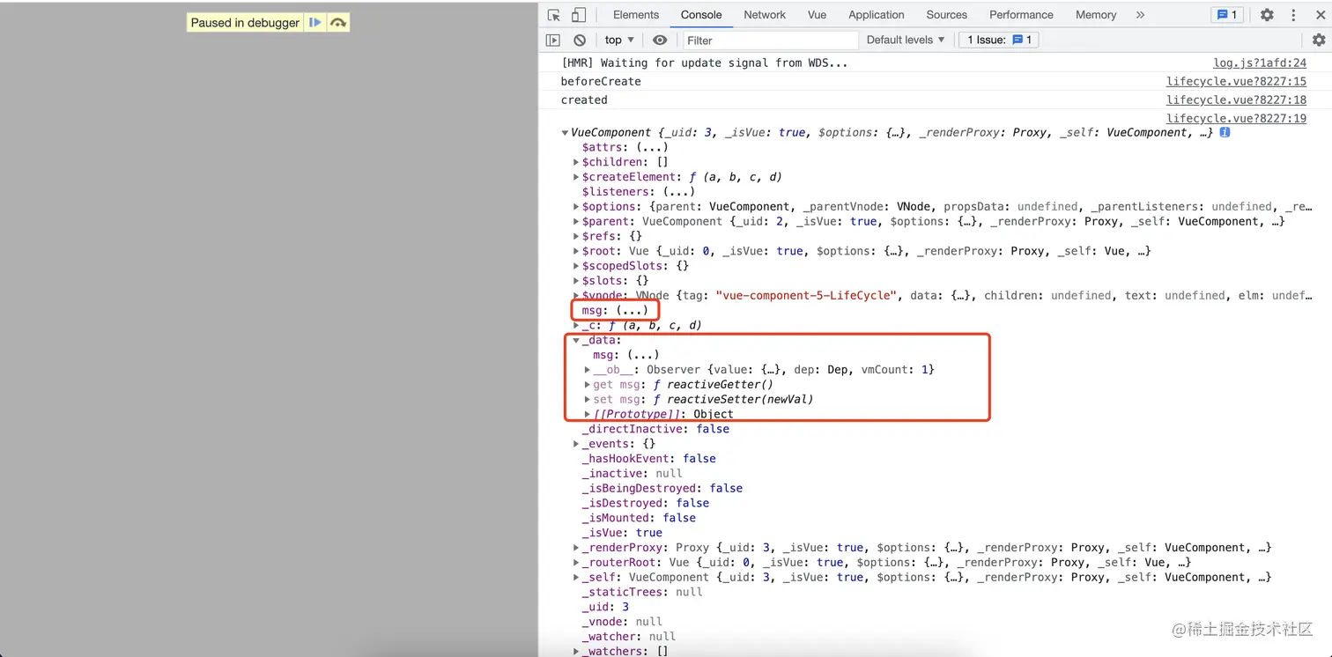This screenshot has width=1332, height=657.
Task: Select the _directInactive: false property
Action: point(655,429)
